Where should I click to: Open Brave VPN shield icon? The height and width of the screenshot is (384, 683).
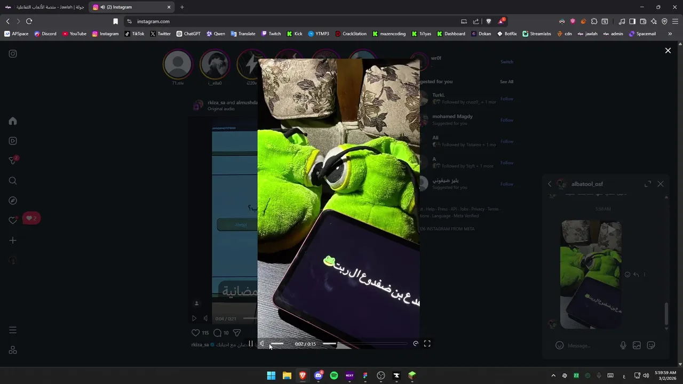(664, 21)
